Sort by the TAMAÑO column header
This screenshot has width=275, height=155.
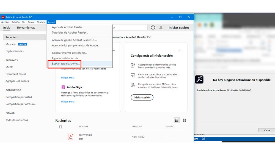pyautogui.click(x=170, y=127)
